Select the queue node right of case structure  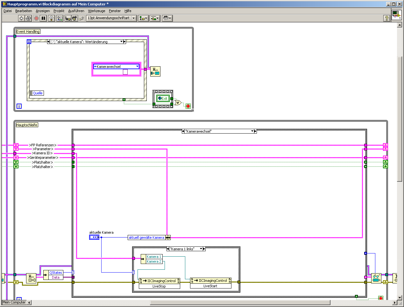(x=376, y=278)
